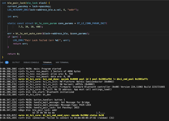Click the "return 0;" statement
The width and height of the screenshot is (169, 121).
[x=13, y=54]
